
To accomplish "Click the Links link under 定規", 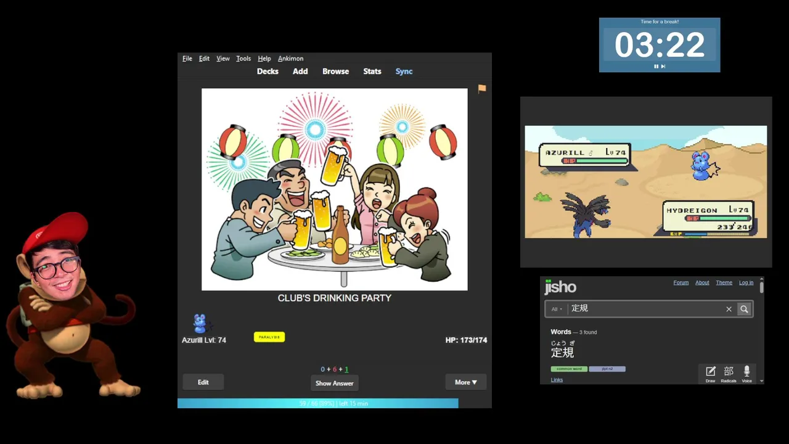I will pyautogui.click(x=557, y=380).
